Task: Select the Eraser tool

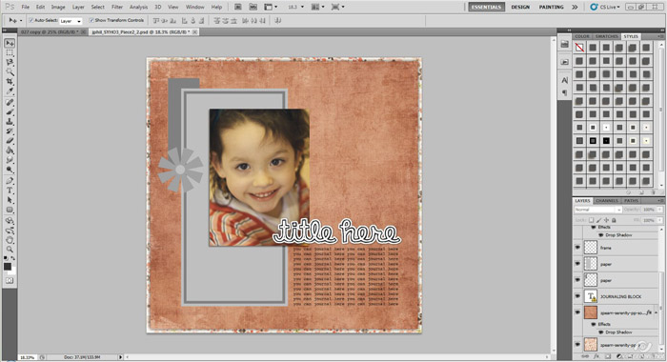Action: pos(10,141)
